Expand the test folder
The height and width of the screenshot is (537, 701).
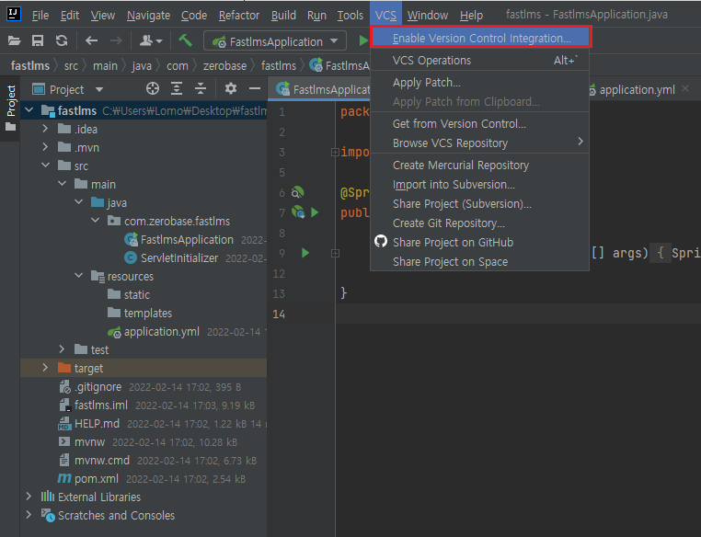(62, 349)
